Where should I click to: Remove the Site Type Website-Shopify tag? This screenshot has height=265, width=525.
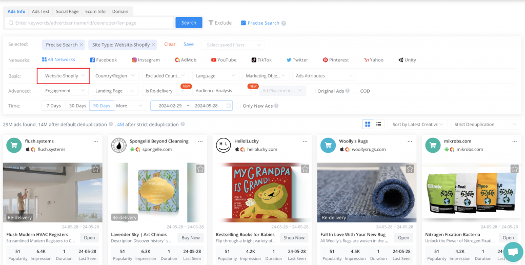[153, 45]
